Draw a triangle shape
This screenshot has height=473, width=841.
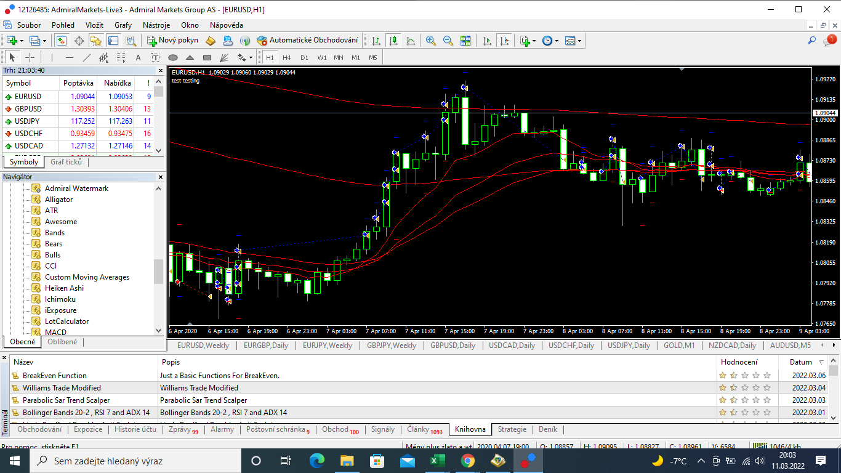pyautogui.click(x=190, y=58)
